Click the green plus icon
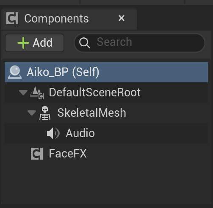Image resolution: width=213 pixels, height=208 pixels. pos(23,43)
